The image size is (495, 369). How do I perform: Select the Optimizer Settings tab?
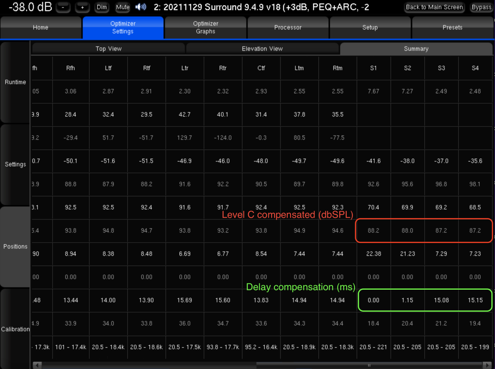tap(123, 27)
